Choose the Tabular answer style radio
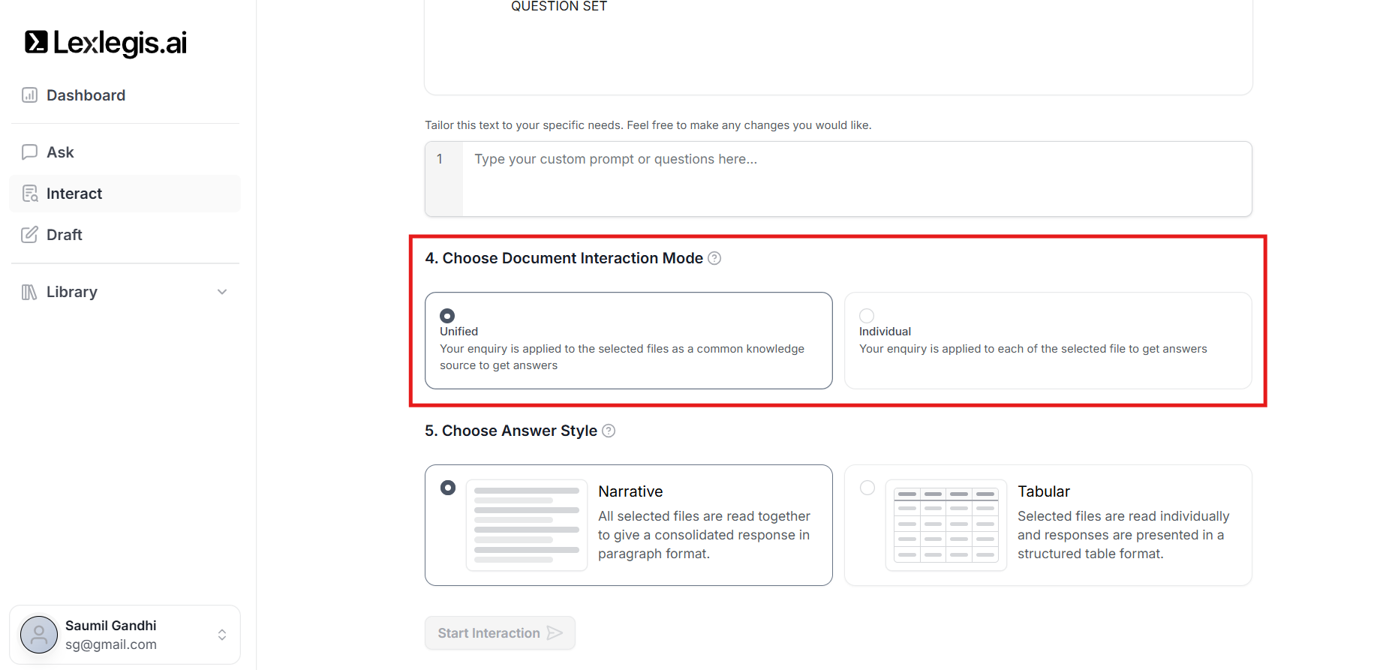1383x670 pixels. coord(867,488)
